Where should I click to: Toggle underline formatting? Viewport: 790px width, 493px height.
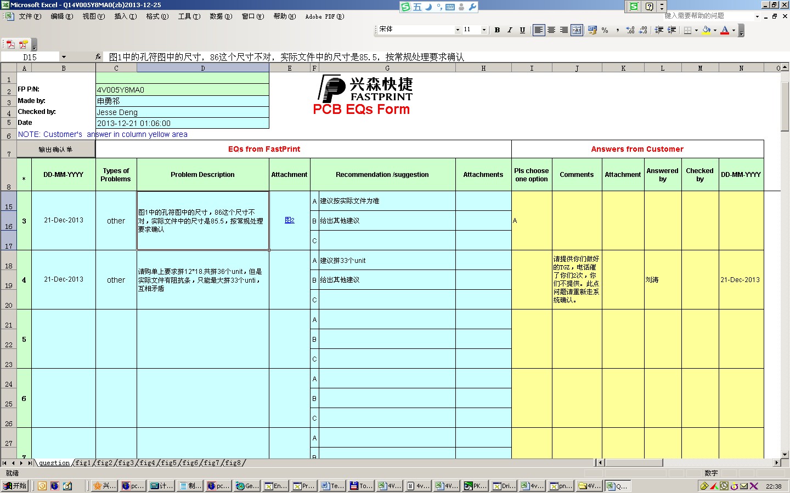pos(522,30)
